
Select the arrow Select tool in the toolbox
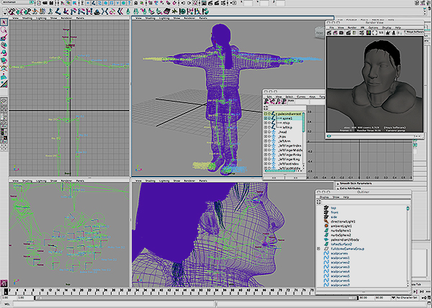coord(4,22)
